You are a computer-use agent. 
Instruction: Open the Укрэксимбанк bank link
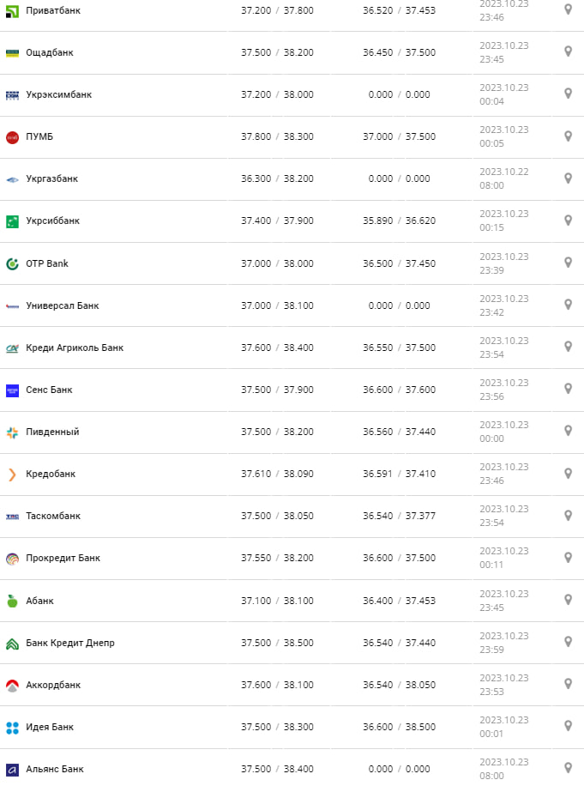click(58, 94)
